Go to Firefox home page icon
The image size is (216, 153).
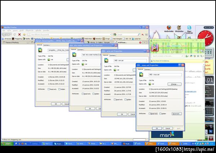[x=24, y=35]
